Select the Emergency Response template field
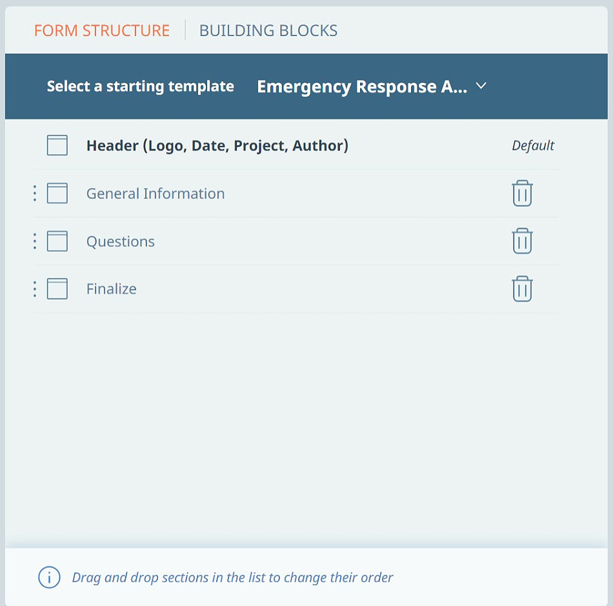This screenshot has height=606, width=613. click(x=372, y=86)
